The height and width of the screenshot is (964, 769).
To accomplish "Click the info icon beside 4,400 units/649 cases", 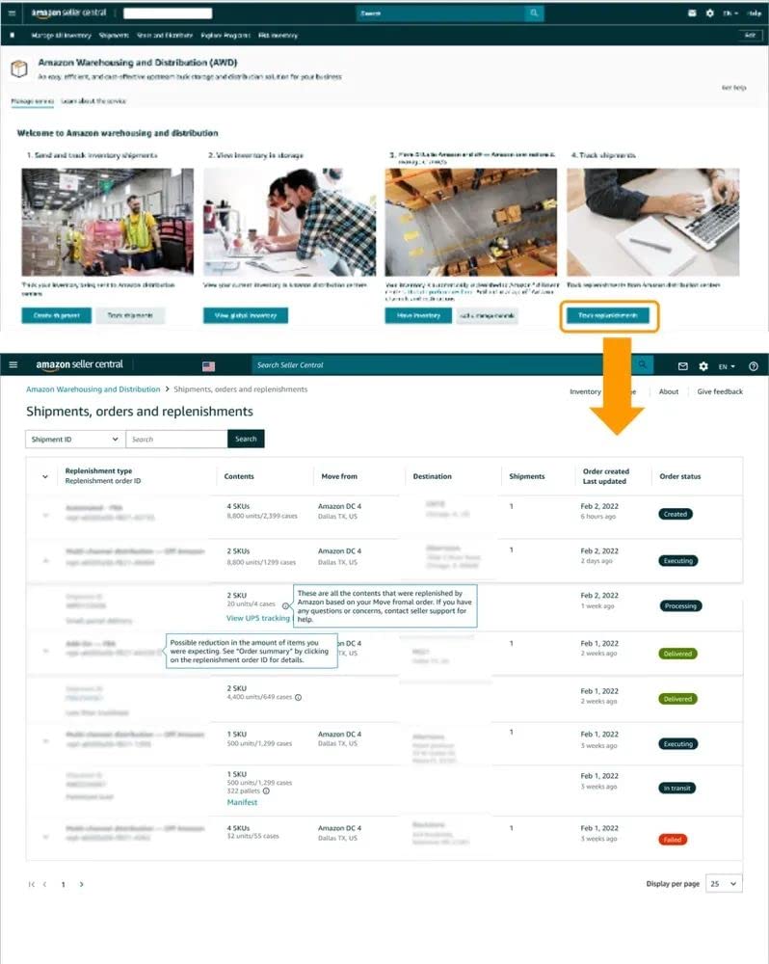I will click(x=298, y=697).
